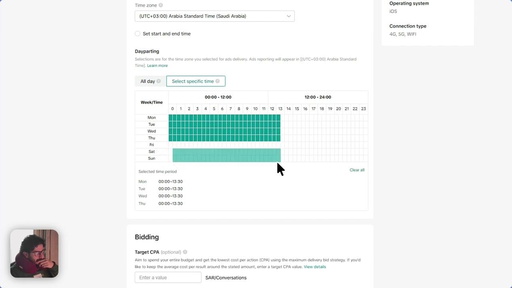
Task: Toggle Friday hour 0 first cell
Action: pos(171,145)
